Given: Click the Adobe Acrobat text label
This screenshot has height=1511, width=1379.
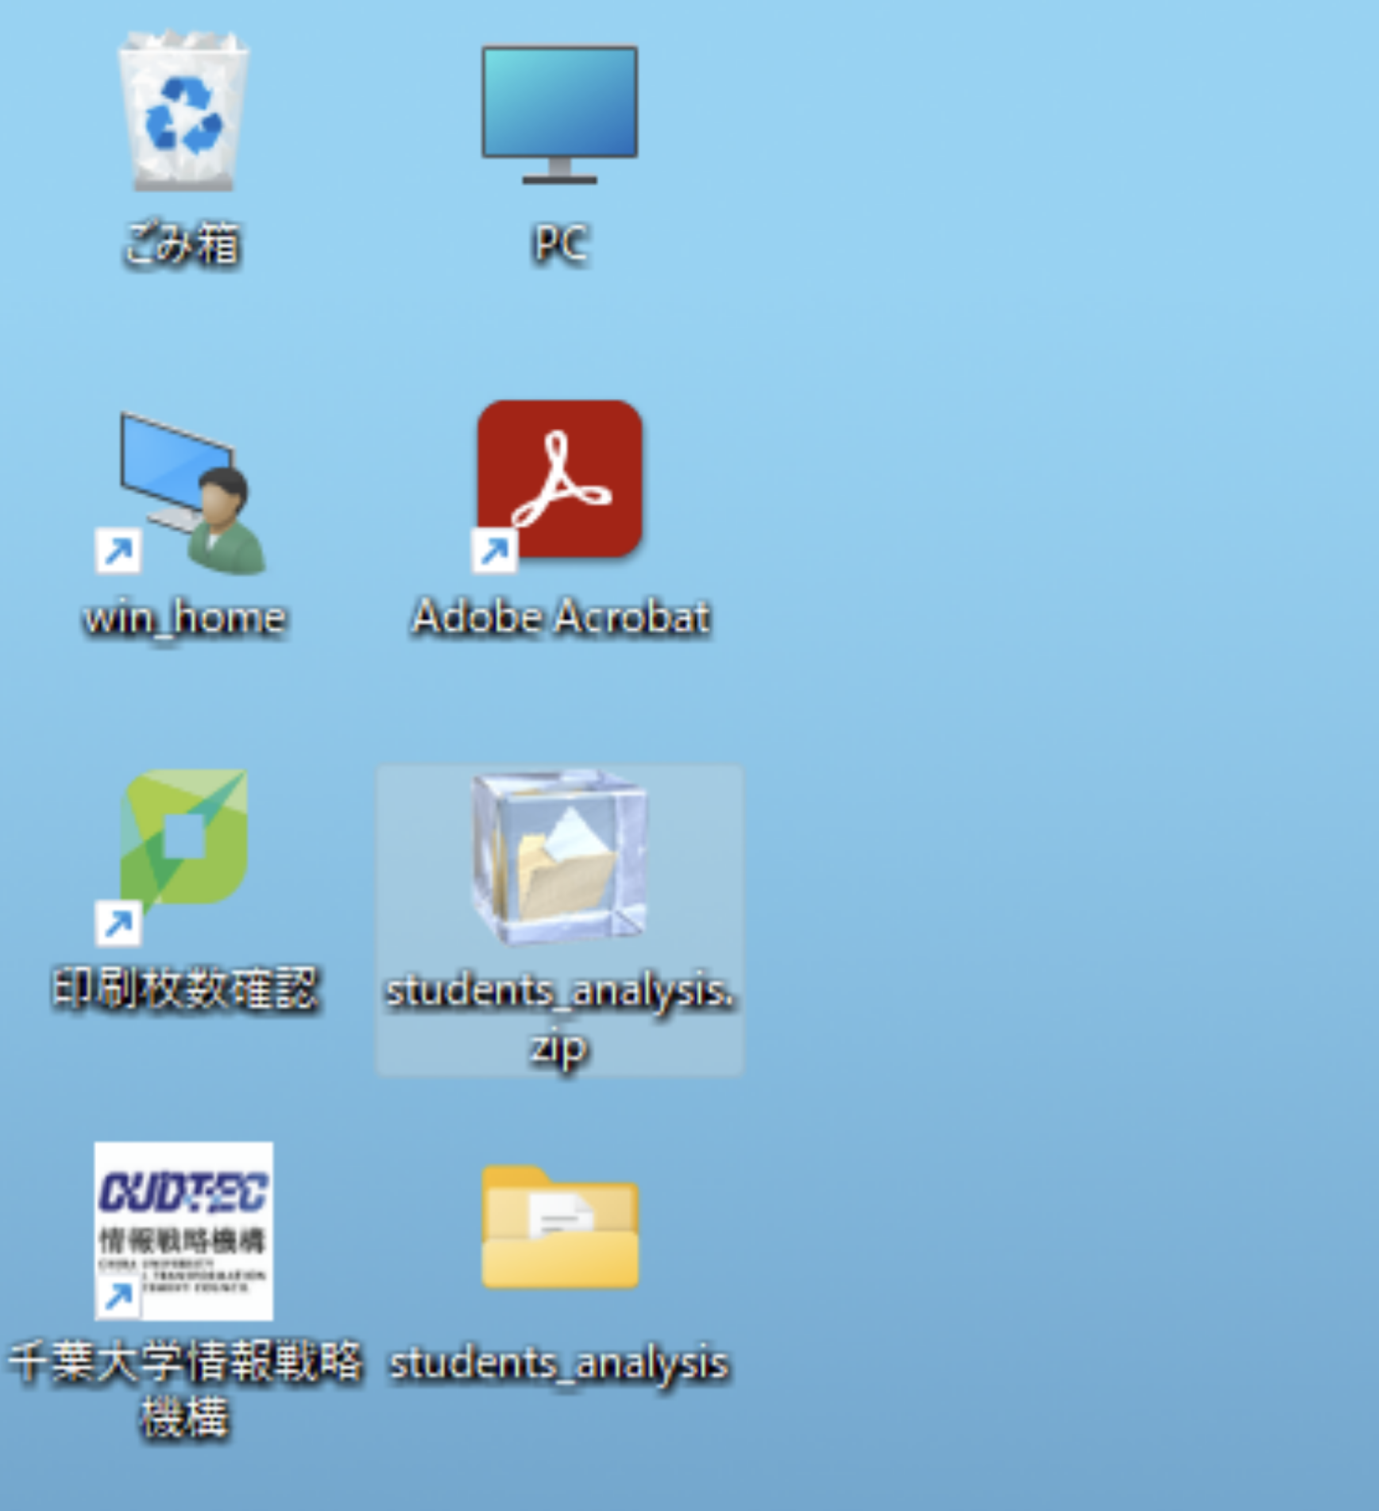Looking at the screenshot, I should (x=560, y=617).
